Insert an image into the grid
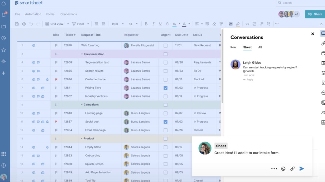 point(254,24)
